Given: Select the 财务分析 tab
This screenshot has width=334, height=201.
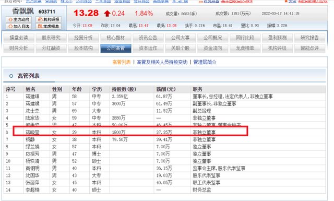Looking at the screenshot, I should click(x=19, y=49).
